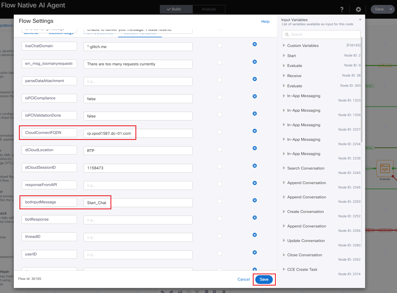397x293 pixels.
Task: Tick the checkbox for isPCICompliance variable
Action: (220, 97)
